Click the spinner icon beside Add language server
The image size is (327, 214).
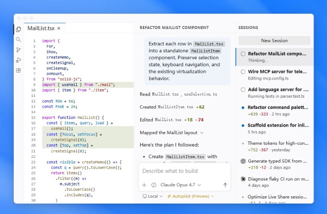(x=243, y=90)
